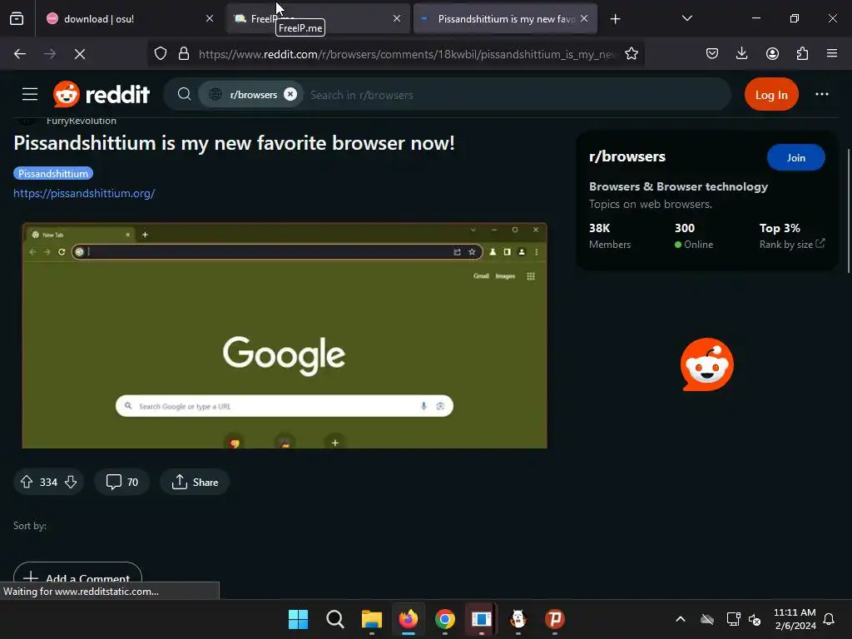Screen dimensions: 852x639
Task: Show hidden system tray icons
Action: click(681, 619)
